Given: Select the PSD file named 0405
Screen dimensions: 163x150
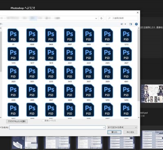Looking at the screenshot, I should tap(51, 37).
